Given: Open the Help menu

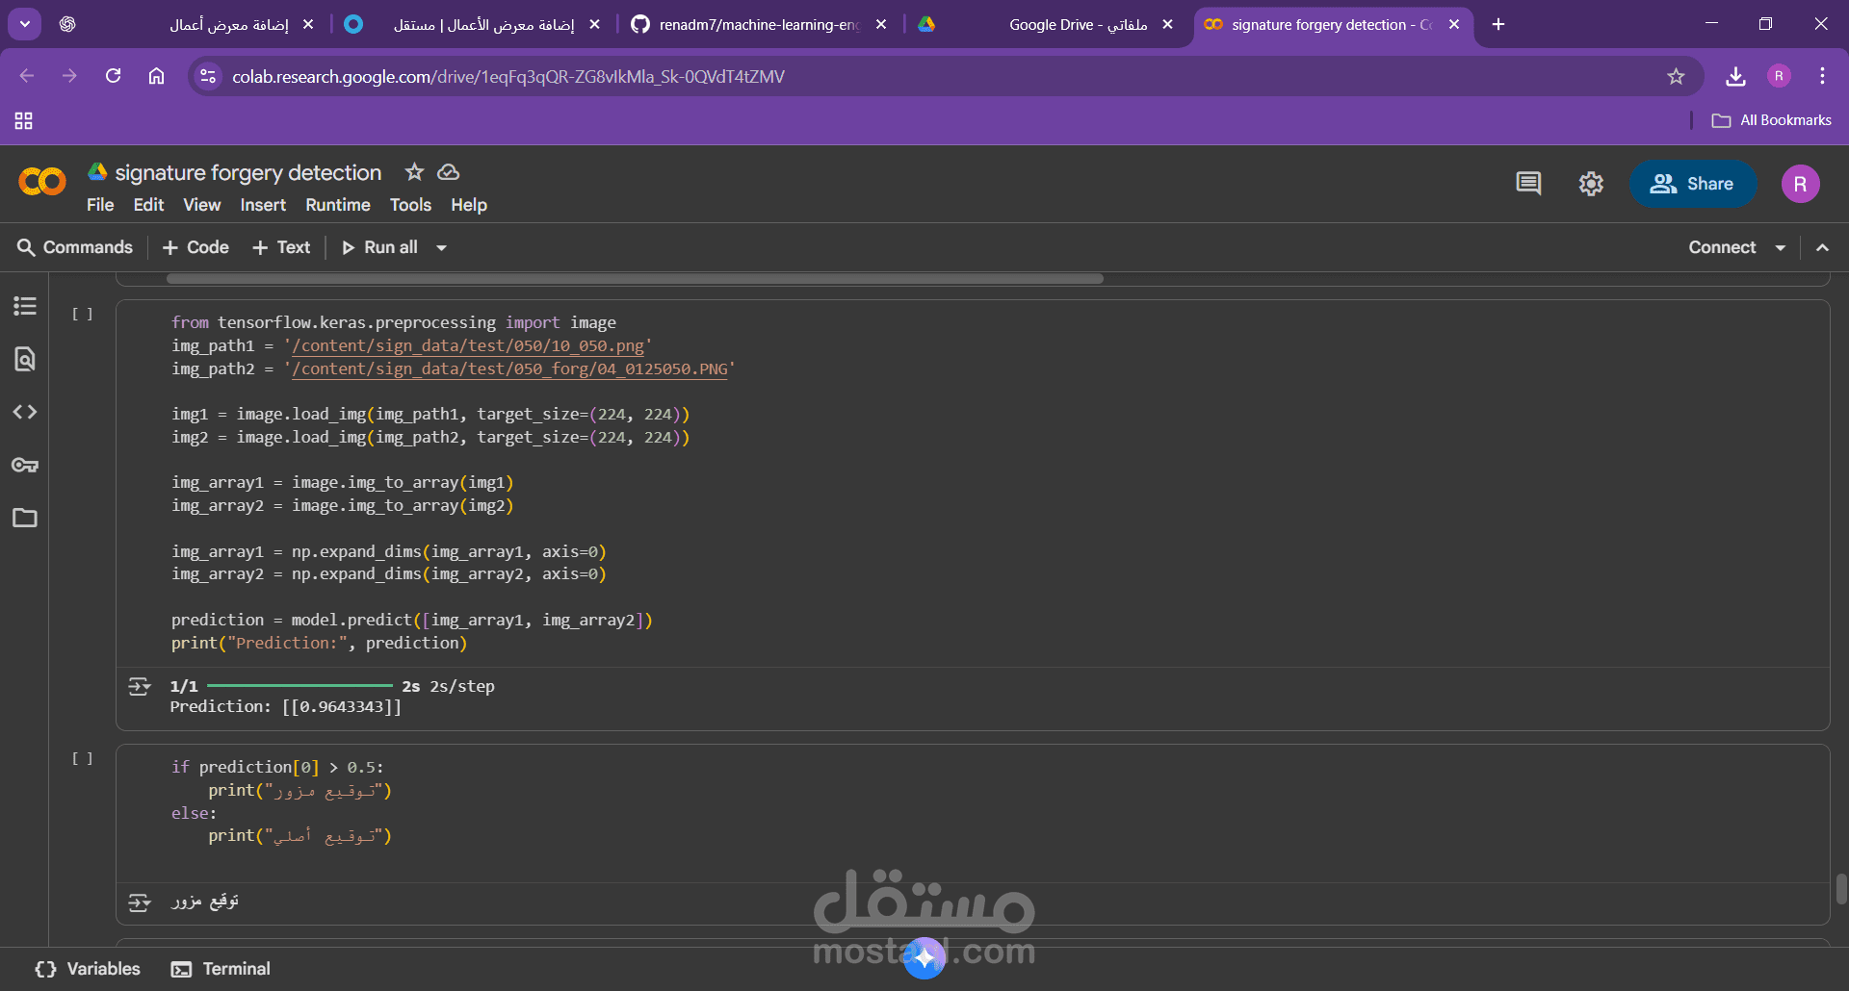Looking at the screenshot, I should pyautogui.click(x=469, y=205).
